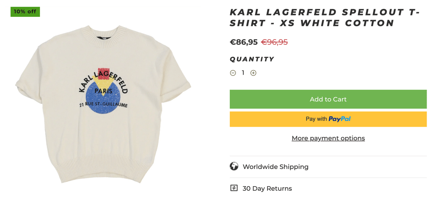430x197 pixels.
Task: Expand the 30 Day Returns row
Action: click(x=328, y=188)
